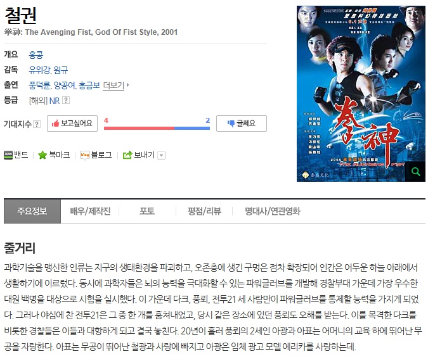This screenshot has width=428, height=361.
Task: Open actor 홍금보 link
Action: click(x=89, y=85)
